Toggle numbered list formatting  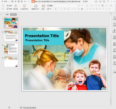point(91,6)
